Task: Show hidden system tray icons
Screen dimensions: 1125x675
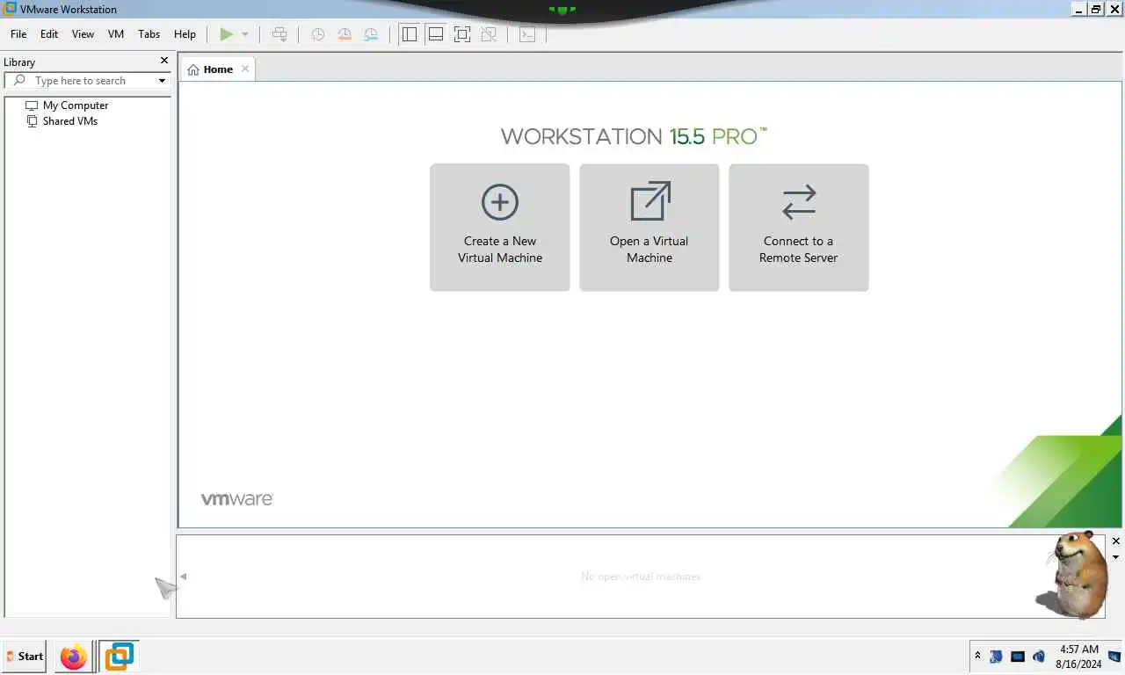Action: pos(977,657)
